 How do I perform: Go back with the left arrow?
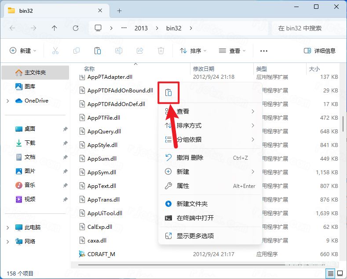click(x=12, y=28)
